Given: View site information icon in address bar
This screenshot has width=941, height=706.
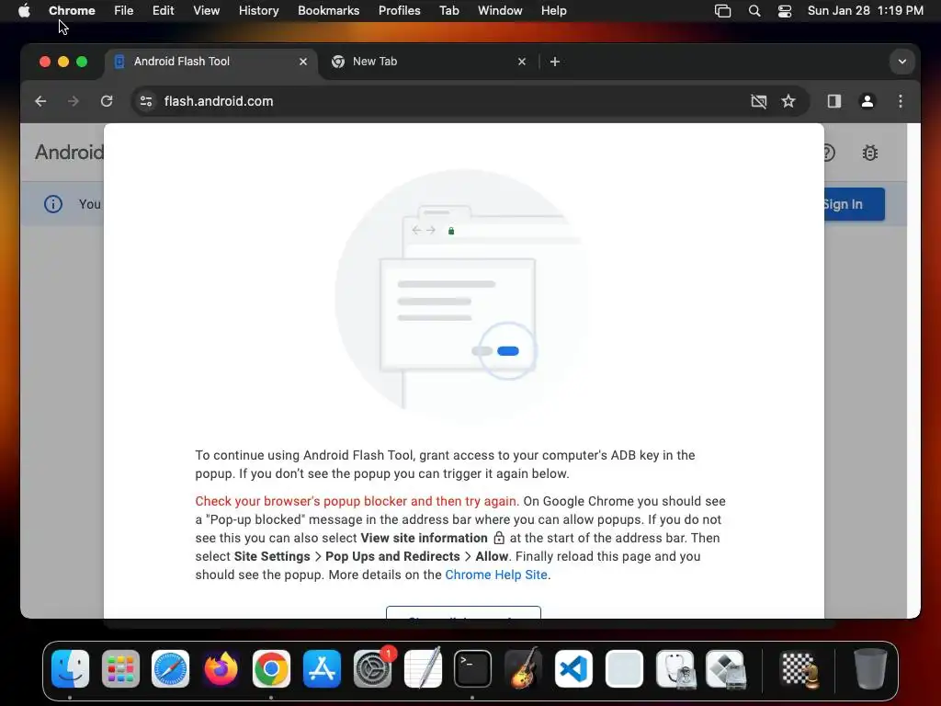Looking at the screenshot, I should (x=146, y=101).
